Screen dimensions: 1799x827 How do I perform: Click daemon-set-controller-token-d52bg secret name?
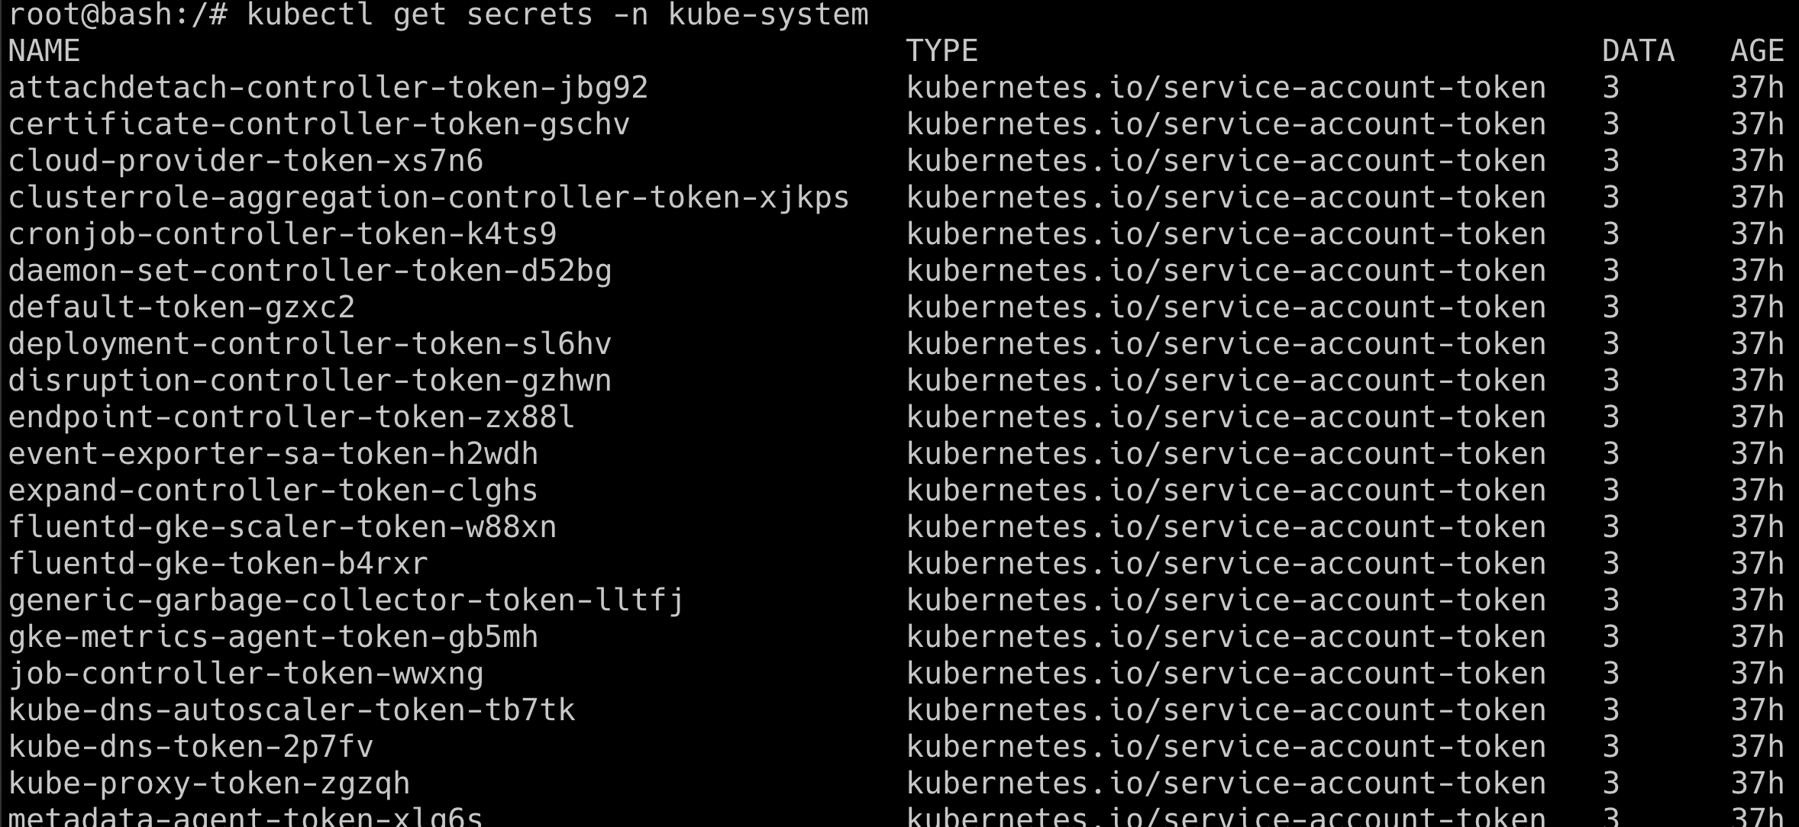click(310, 272)
